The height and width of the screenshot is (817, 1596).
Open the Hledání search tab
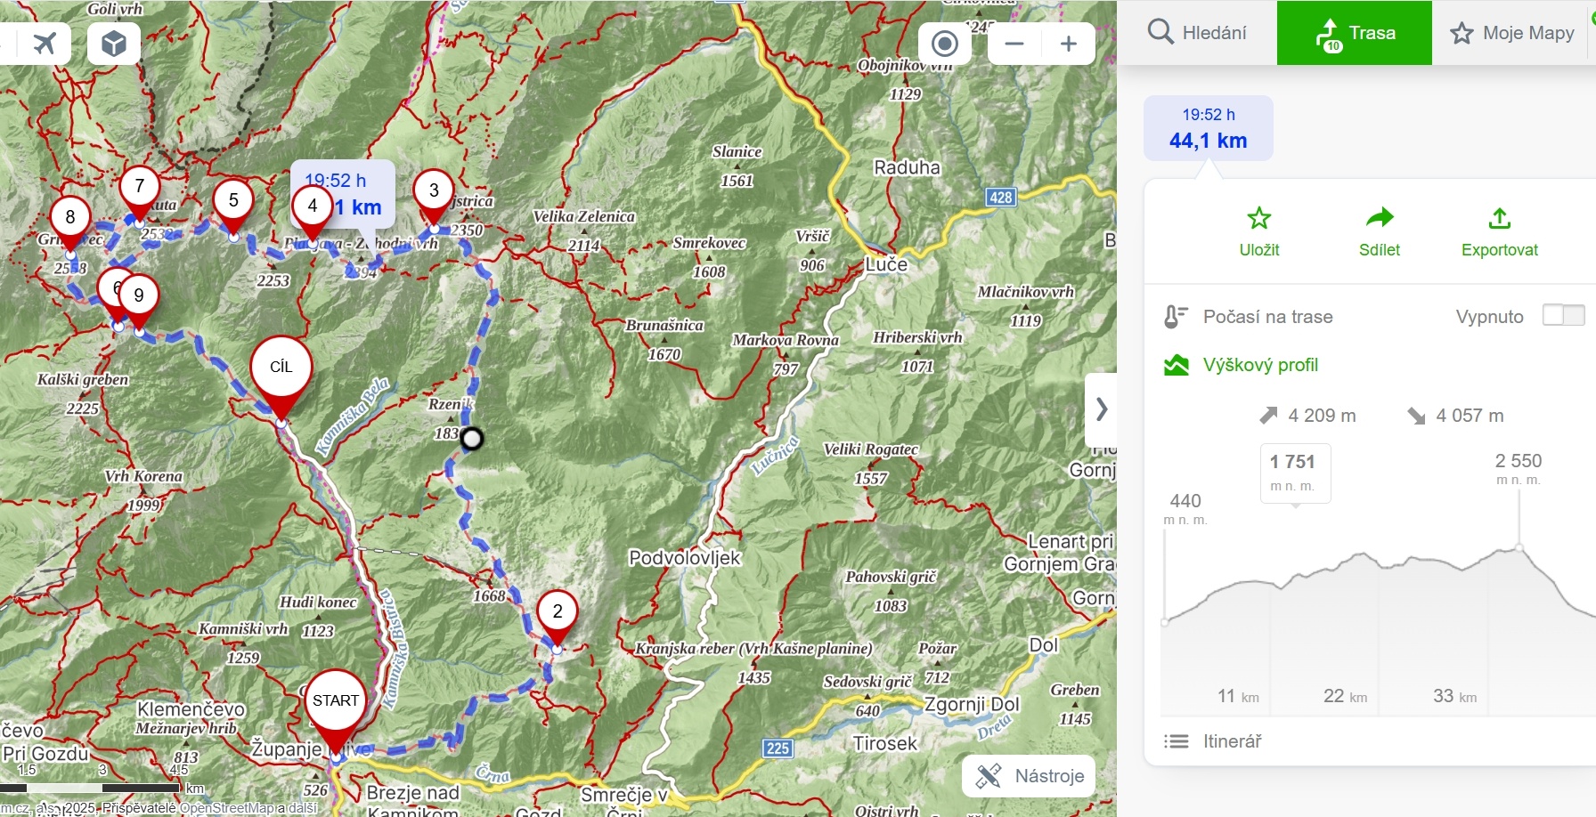[x=1197, y=33]
